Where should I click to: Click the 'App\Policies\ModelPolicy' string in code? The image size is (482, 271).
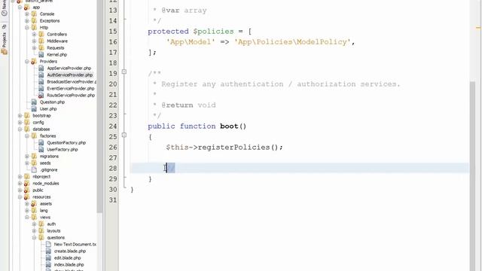[x=292, y=42]
